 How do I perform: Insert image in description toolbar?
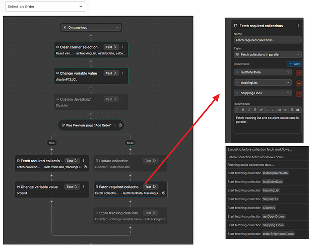[x=292, y=110]
